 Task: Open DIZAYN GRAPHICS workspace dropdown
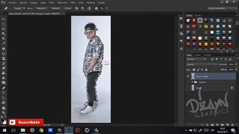pos(222,8)
